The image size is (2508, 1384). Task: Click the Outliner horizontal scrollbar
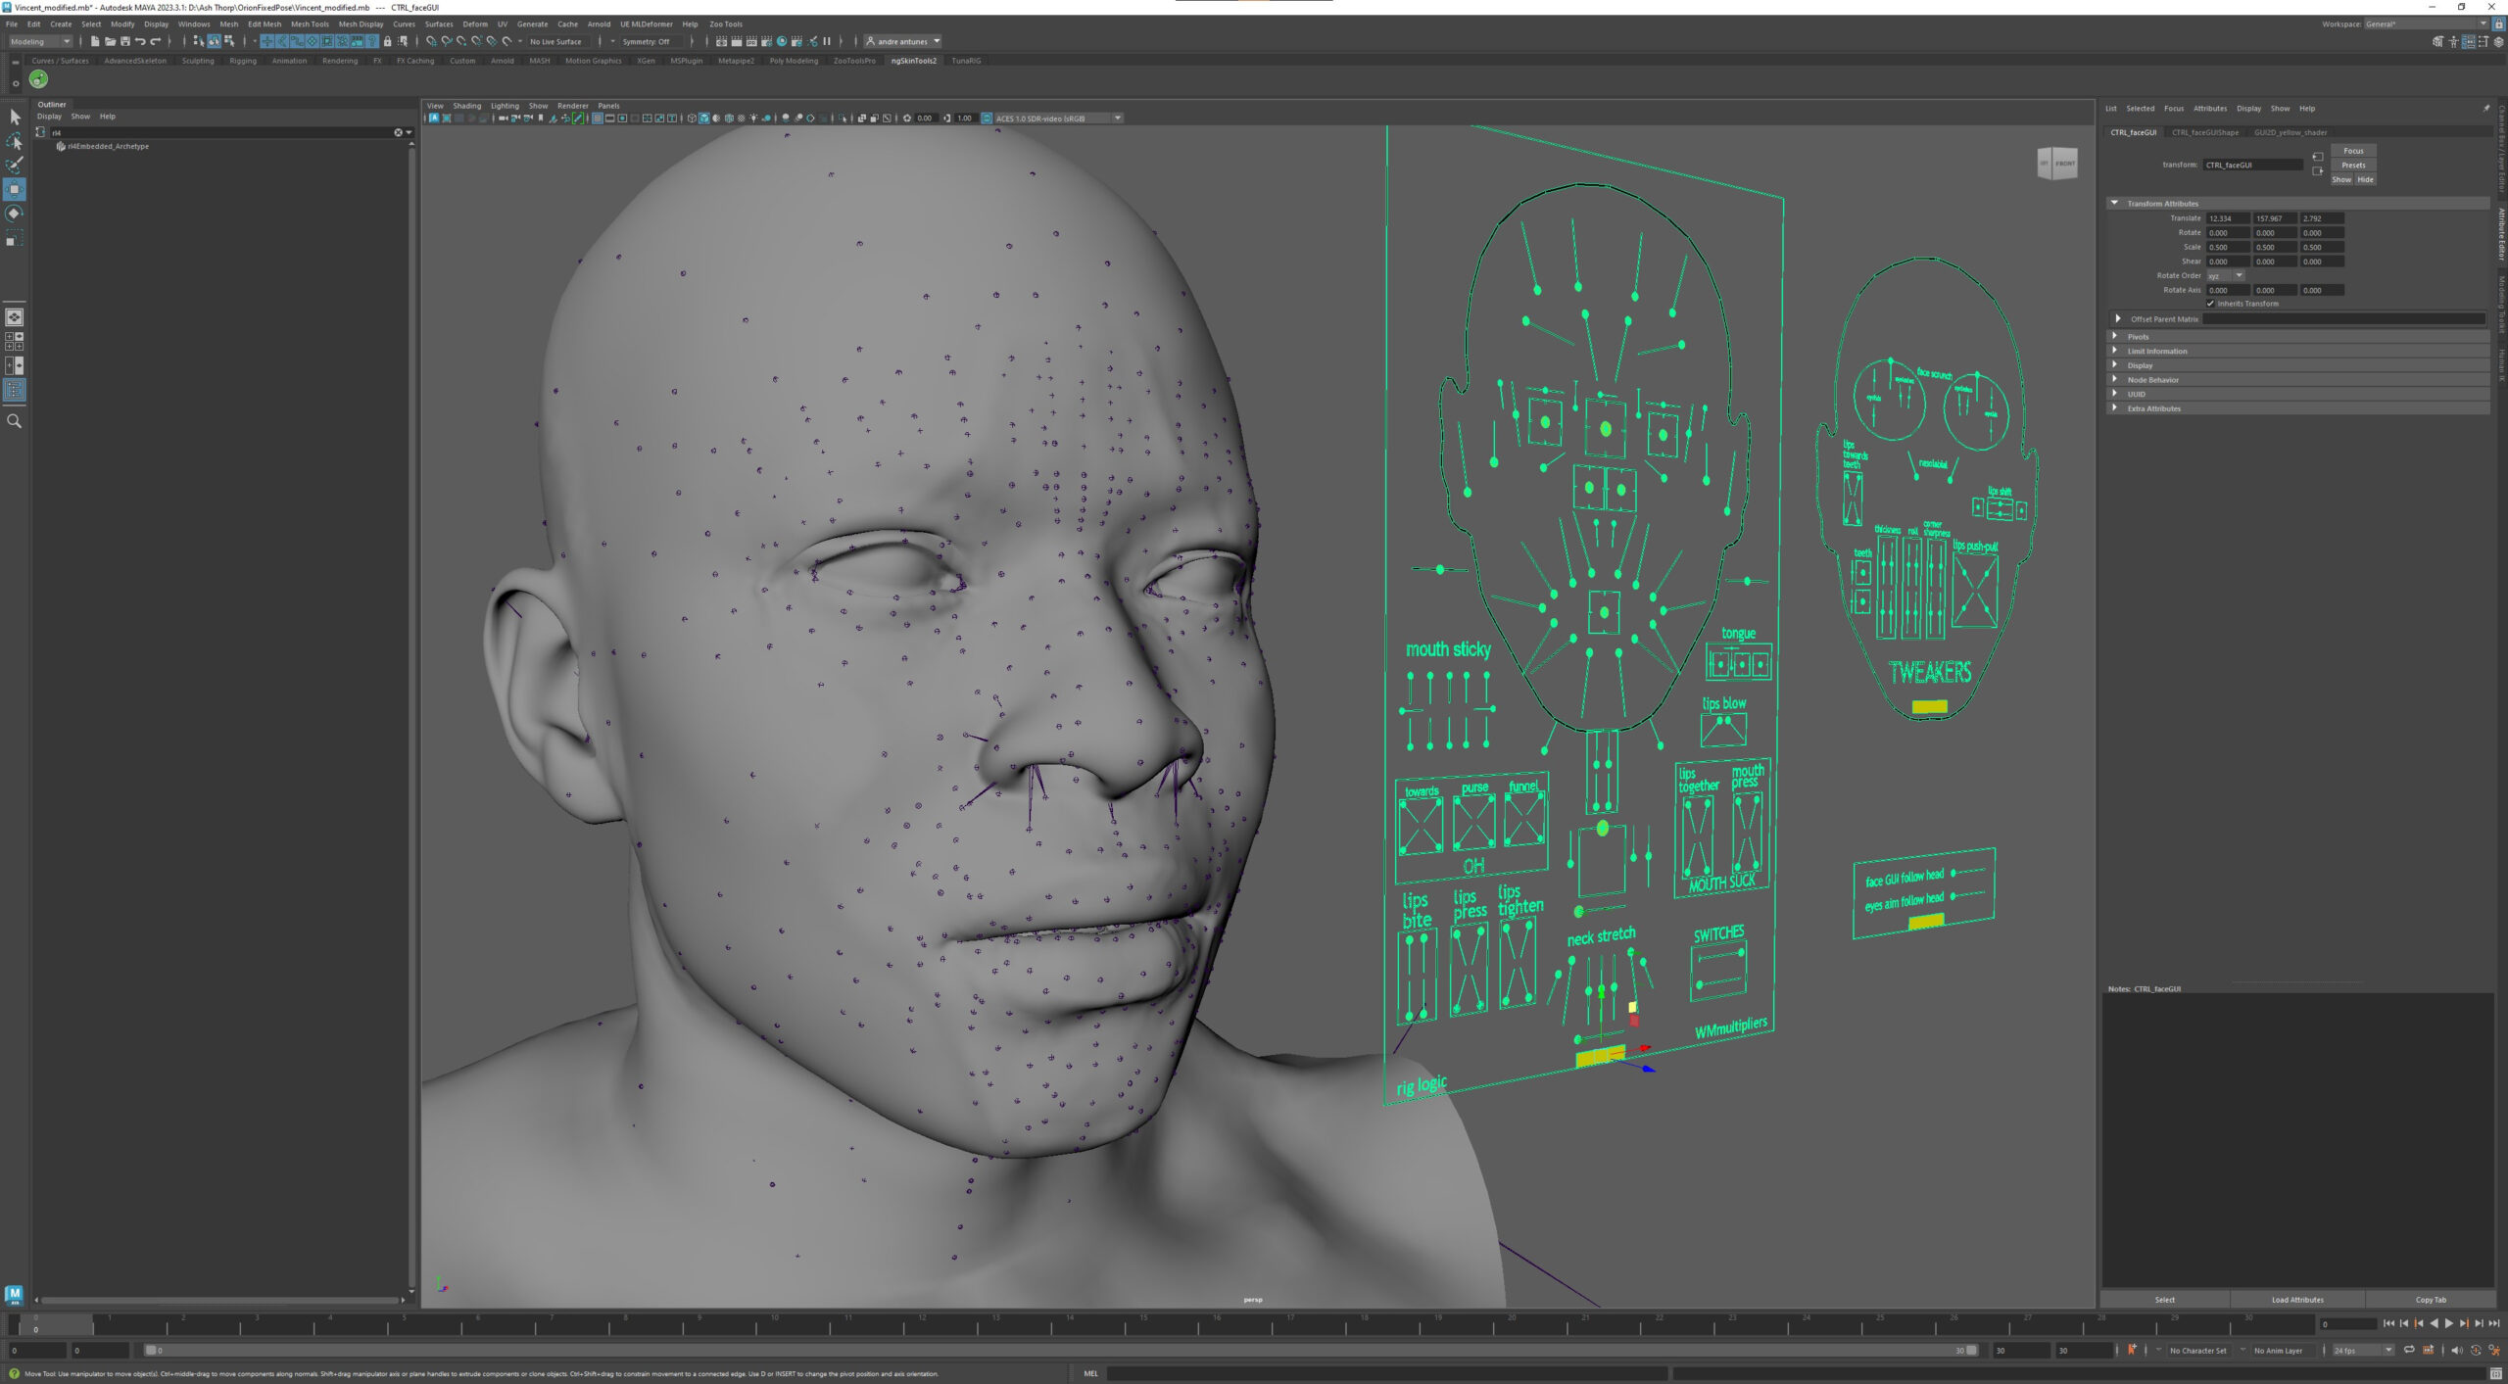coord(220,1301)
